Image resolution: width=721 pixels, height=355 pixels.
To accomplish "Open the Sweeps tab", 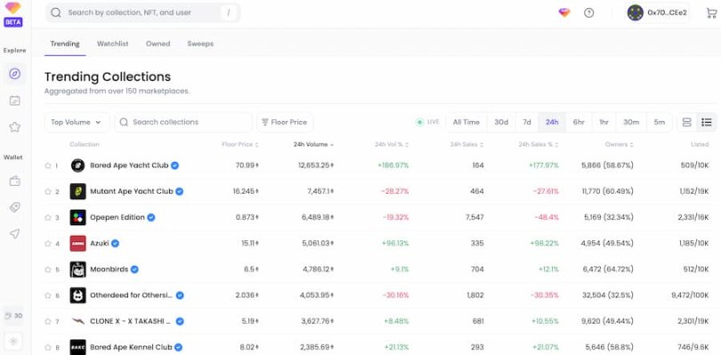I will 200,44.
